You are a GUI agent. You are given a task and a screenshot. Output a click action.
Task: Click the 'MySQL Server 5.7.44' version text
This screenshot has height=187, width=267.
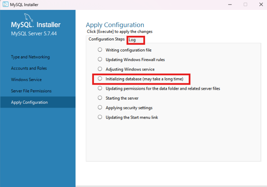pos(34,34)
